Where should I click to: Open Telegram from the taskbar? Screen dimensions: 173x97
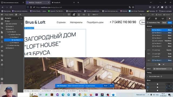69,95
